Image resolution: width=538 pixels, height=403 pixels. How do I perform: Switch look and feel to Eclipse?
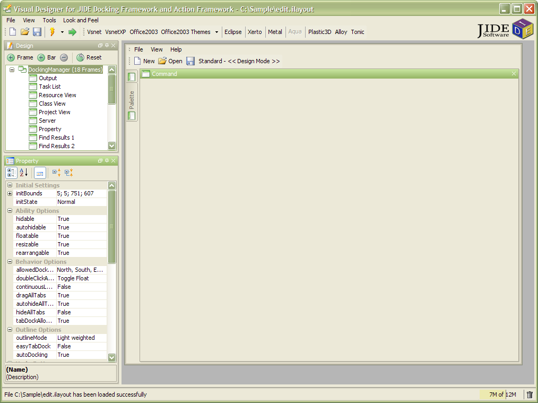point(233,32)
